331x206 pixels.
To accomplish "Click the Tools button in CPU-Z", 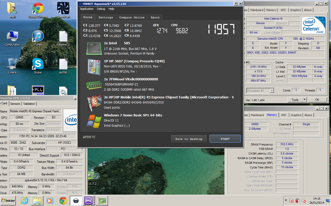I will (295, 100).
